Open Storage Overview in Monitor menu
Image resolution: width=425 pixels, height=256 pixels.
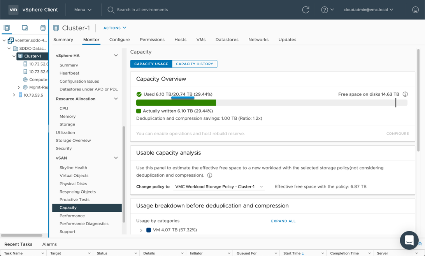point(73,141)
